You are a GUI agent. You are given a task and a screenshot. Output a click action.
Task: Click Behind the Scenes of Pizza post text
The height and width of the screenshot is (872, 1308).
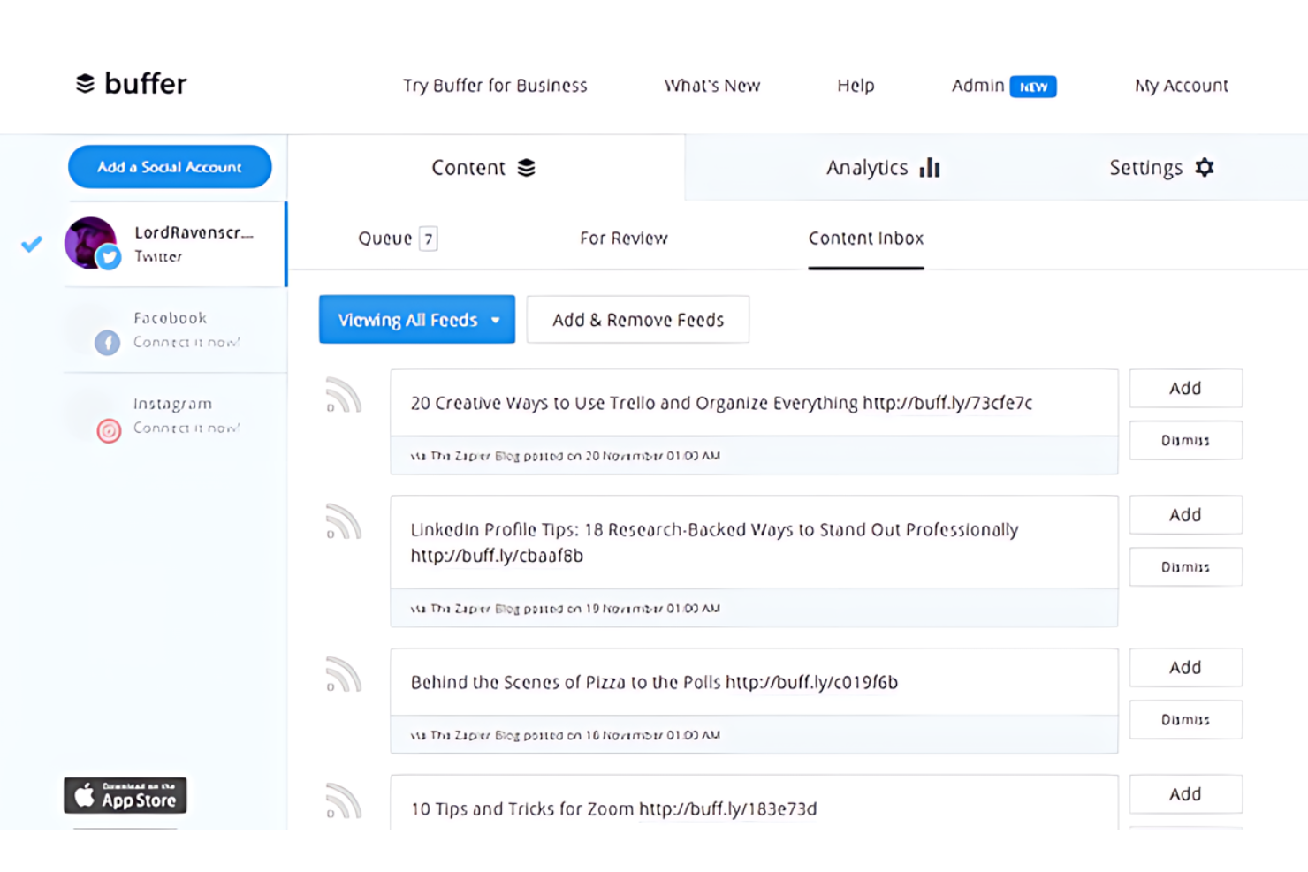click(x=654, y=682)
